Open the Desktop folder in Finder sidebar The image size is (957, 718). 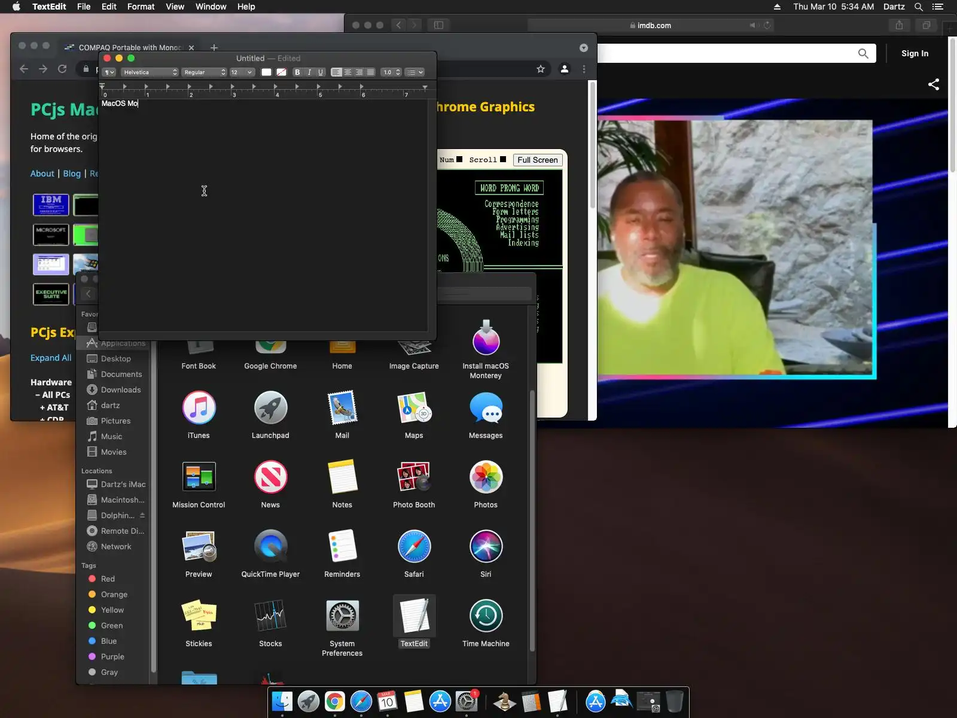pyautogui.click(x=115, y=358)
